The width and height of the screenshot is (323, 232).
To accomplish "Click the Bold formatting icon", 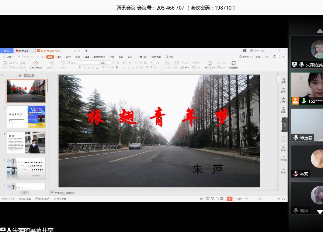I will point(80,67).
